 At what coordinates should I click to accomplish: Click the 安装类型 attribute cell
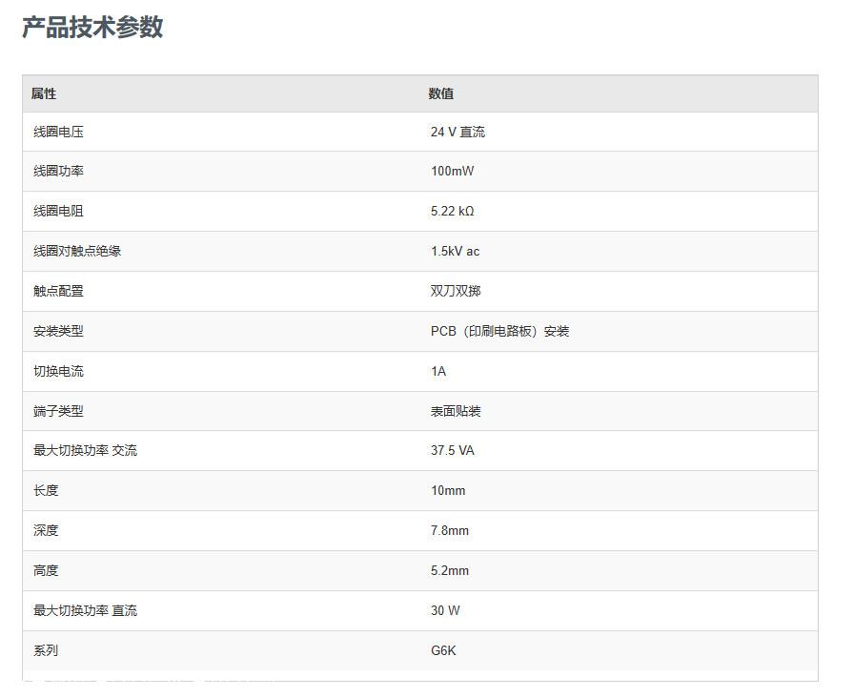pos(58,331)
